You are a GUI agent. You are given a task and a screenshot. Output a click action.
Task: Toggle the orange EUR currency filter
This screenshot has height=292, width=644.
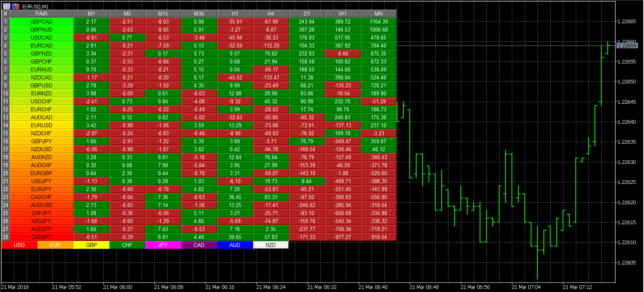point(55,245)
